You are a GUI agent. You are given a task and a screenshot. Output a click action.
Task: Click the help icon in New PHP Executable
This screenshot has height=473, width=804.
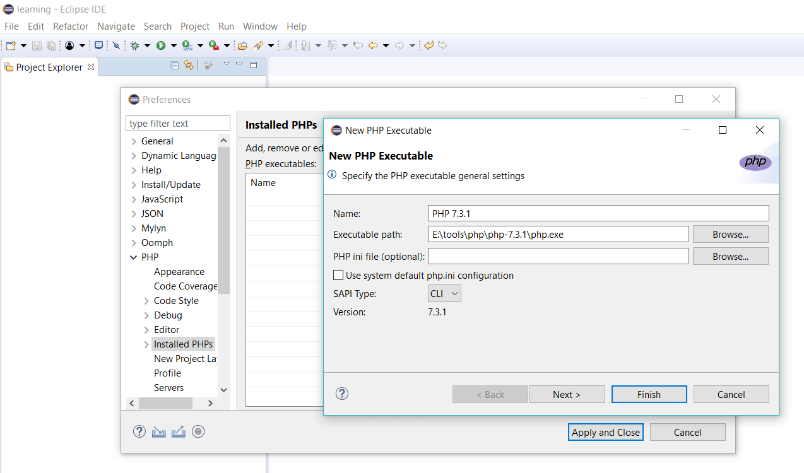[342, 394]
